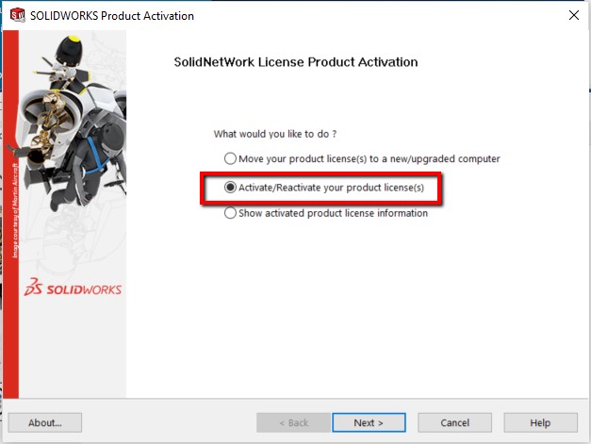Open Help for product activation

tap(540, 422)
